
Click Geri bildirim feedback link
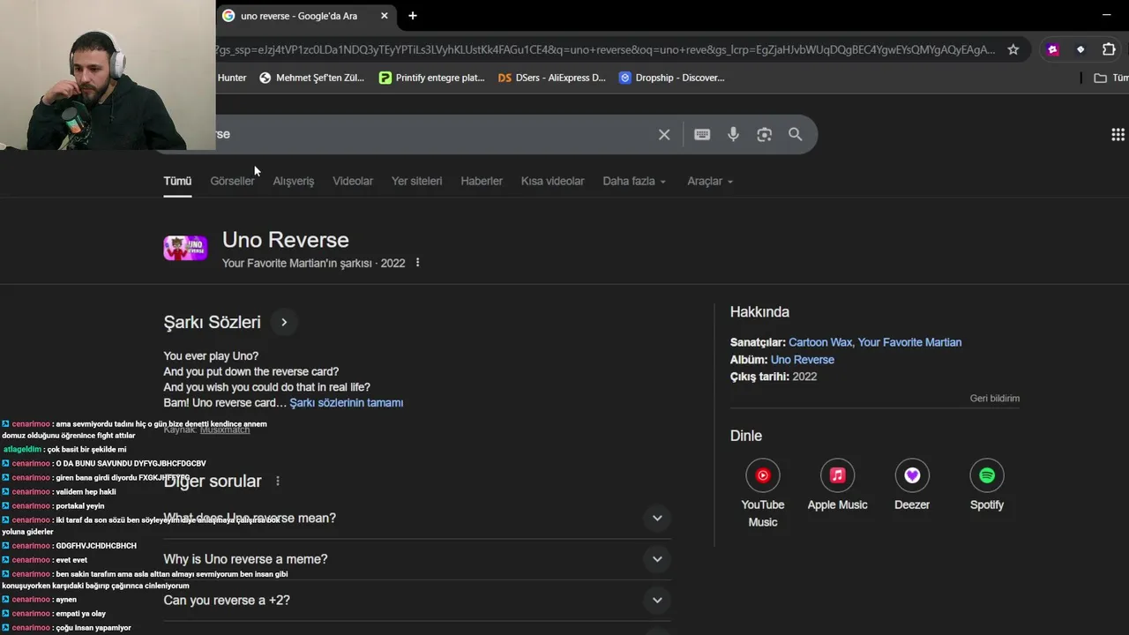[x=995, y=399]
